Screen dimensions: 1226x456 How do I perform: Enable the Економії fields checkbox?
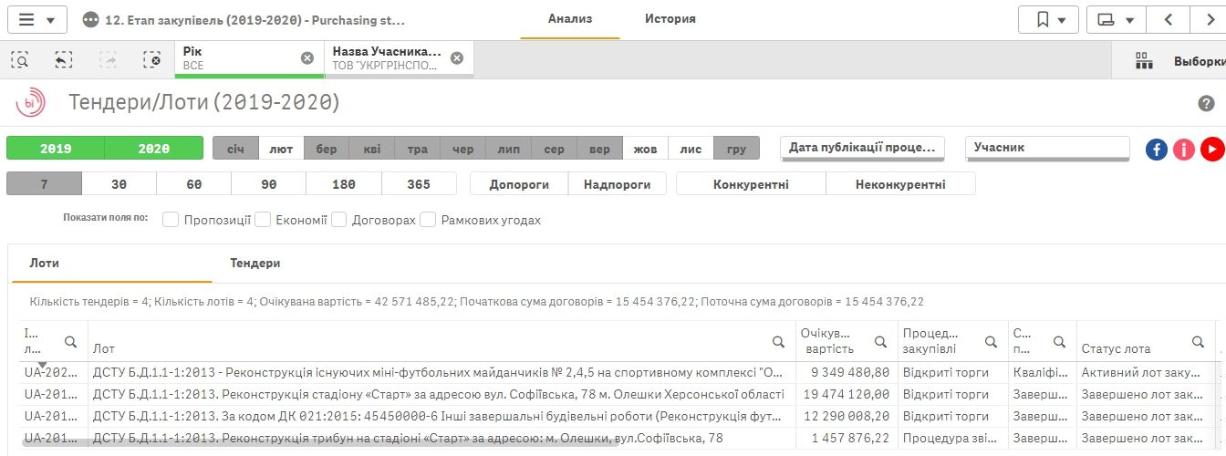click(263, 220)
